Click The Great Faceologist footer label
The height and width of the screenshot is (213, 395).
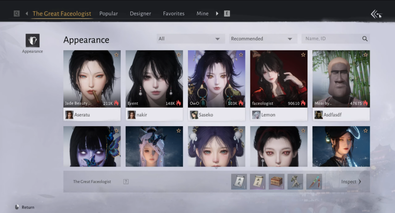92,181
